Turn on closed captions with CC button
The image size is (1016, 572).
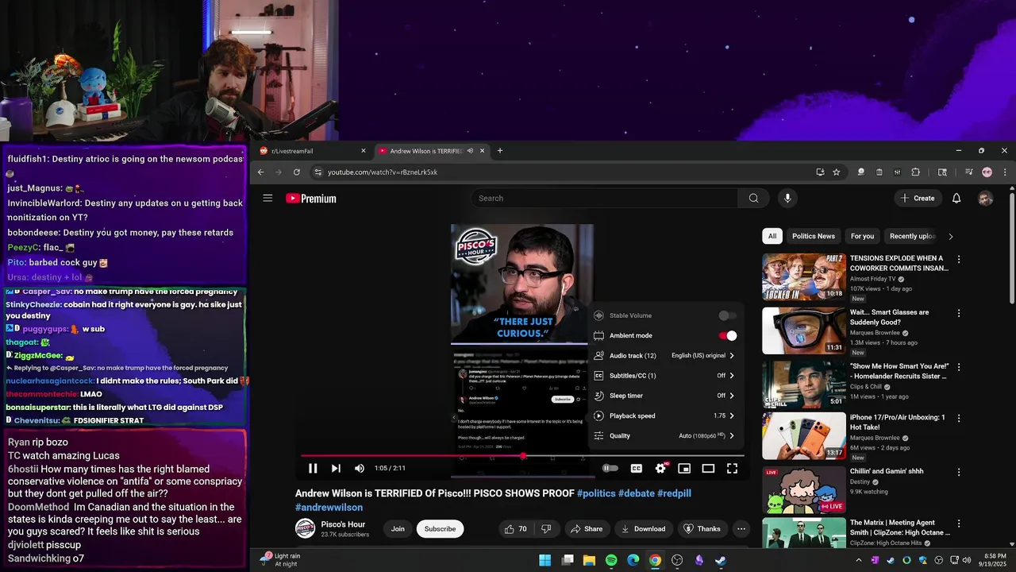[636, 469]
